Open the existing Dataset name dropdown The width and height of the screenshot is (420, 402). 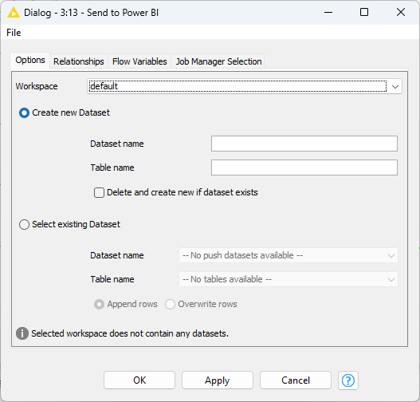[x=289, y=255]
